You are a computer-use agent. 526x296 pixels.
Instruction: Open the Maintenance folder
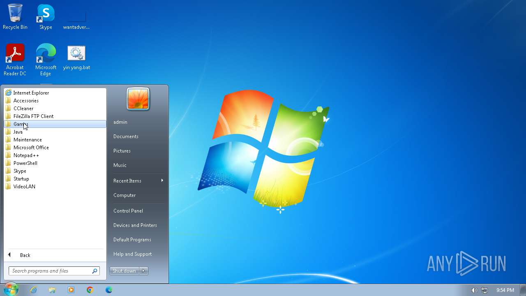(x=55, y=140)
